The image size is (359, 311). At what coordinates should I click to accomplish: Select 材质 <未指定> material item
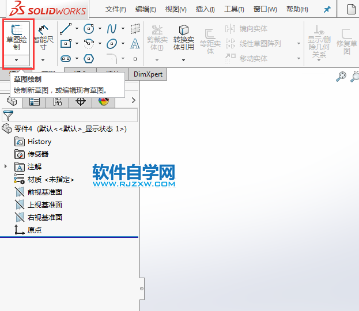[44, 180]
